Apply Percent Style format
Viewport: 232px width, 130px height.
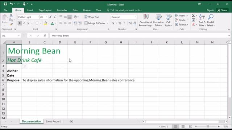coord(120,23)
